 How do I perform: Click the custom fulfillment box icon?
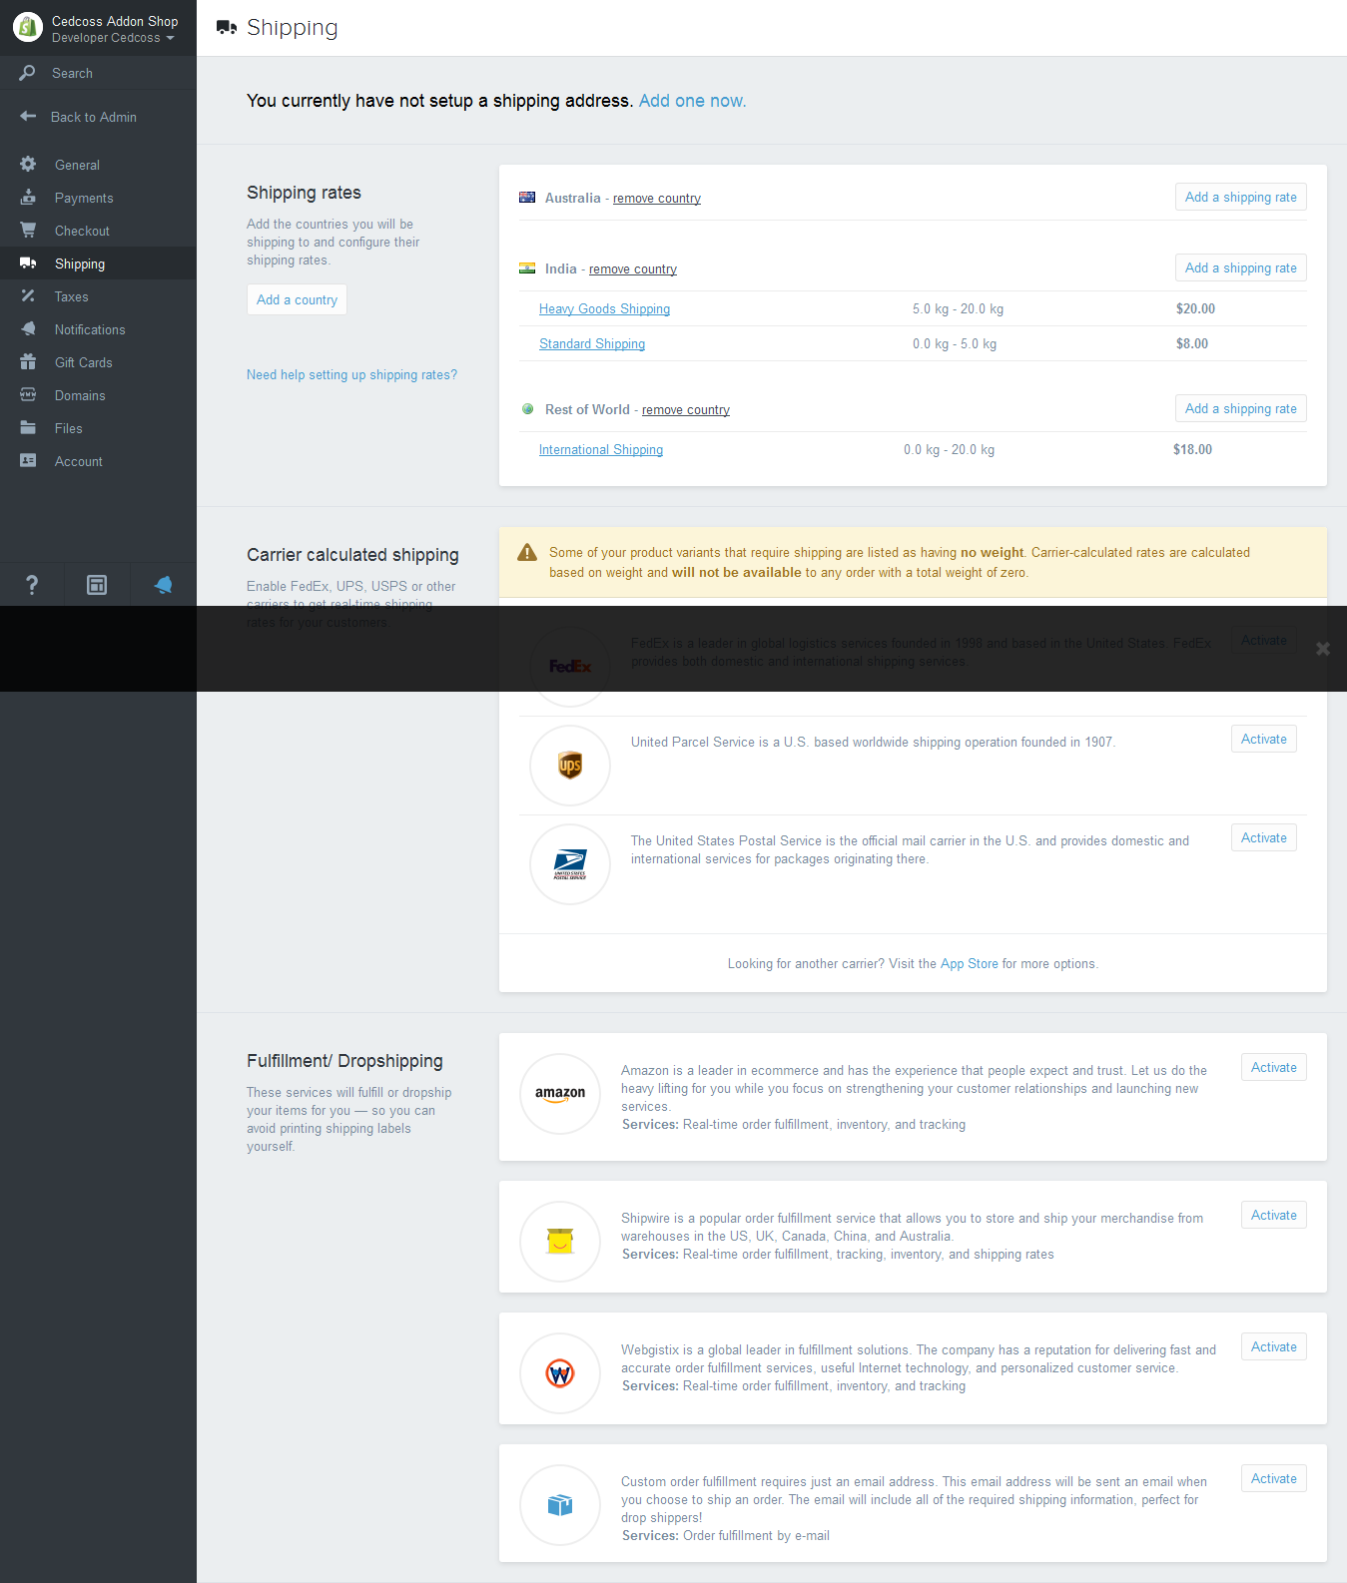560,1505
